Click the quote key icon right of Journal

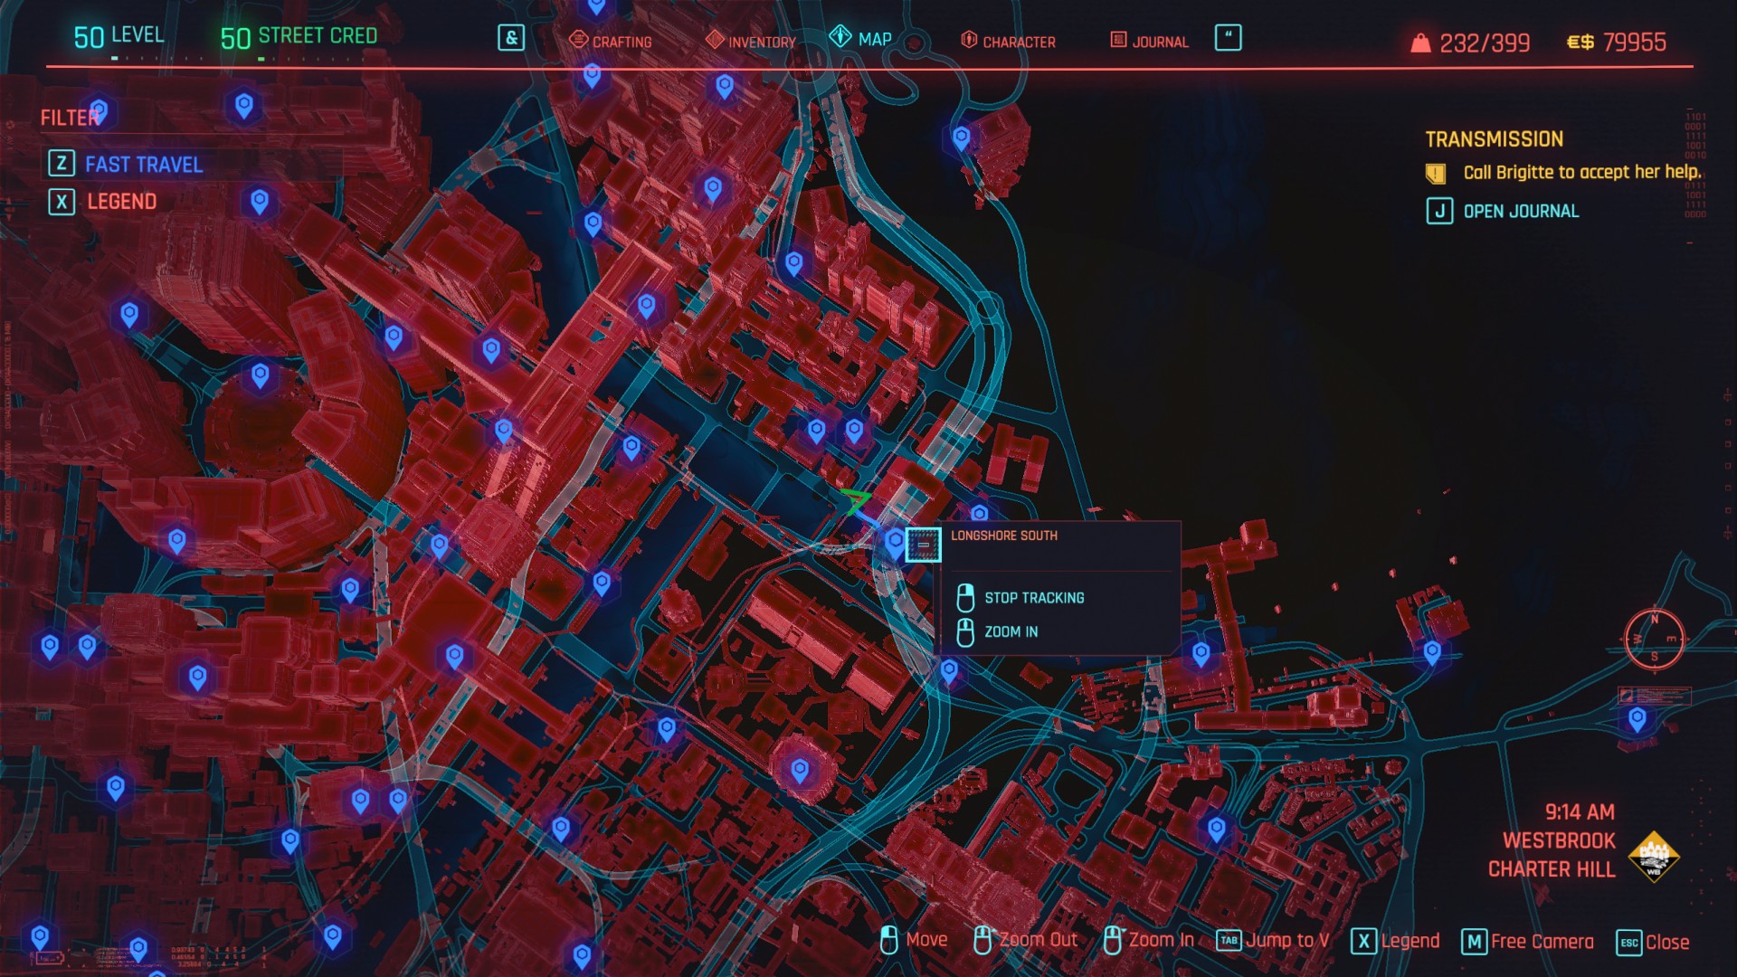click(1228, 38)
